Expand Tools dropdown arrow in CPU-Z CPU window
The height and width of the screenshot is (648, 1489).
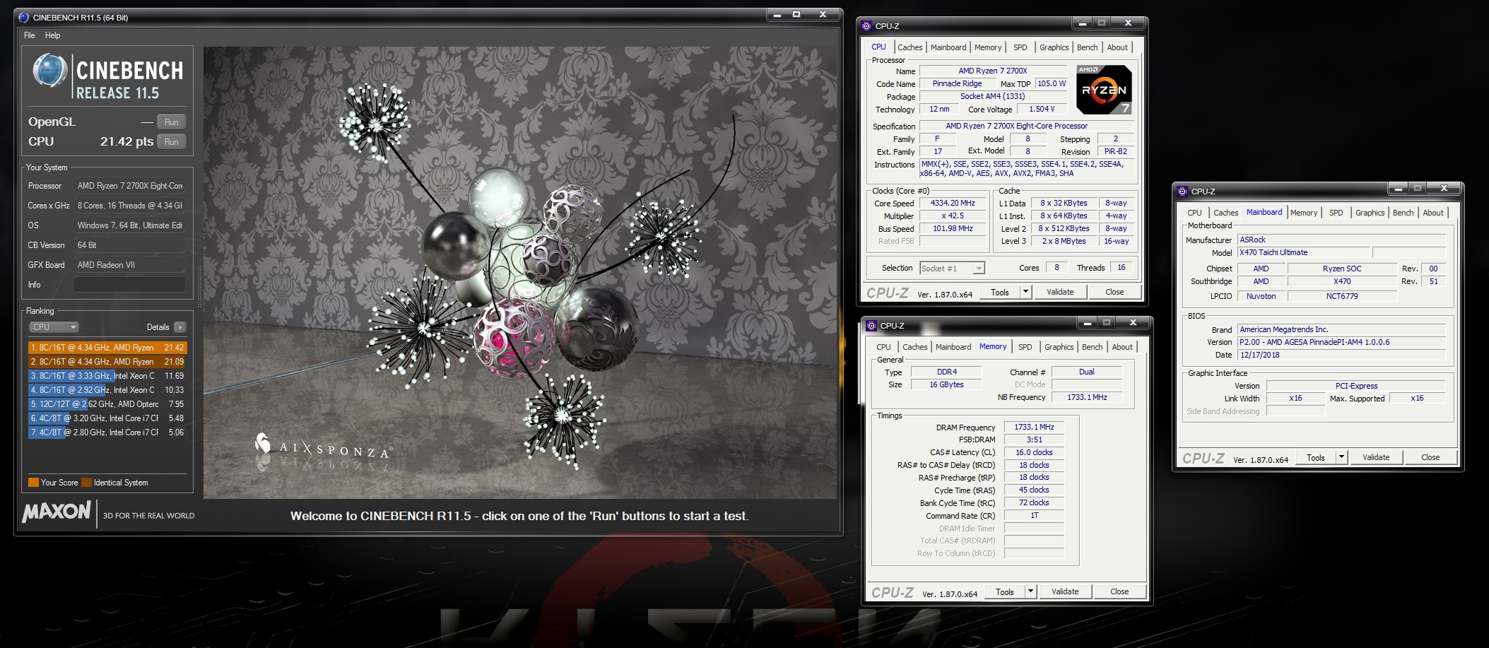click(x=1025, y=293)
